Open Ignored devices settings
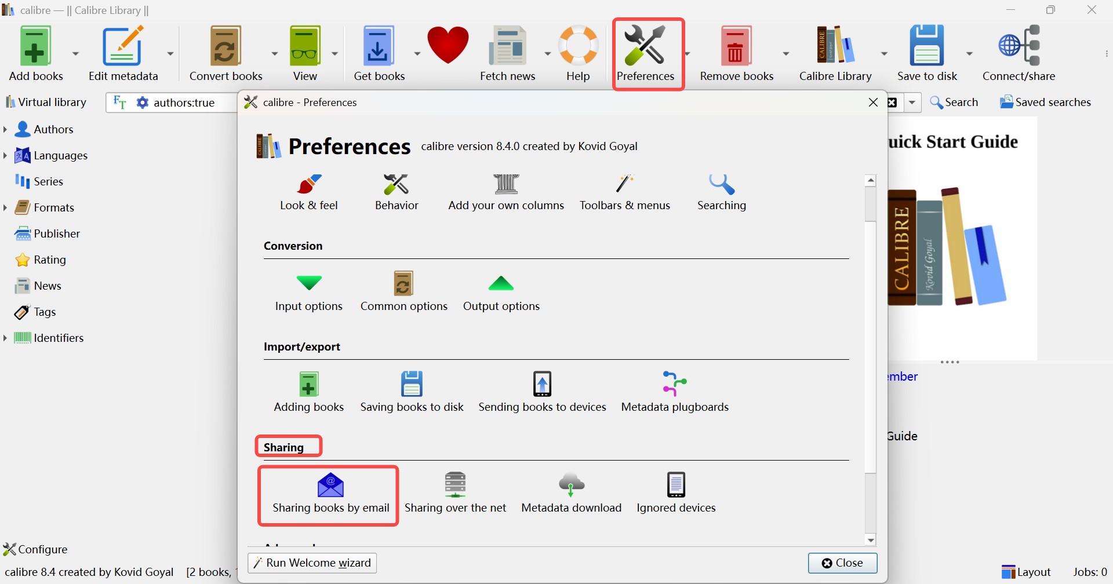Viewport: 1113px width, 584px height. point(676,494)
